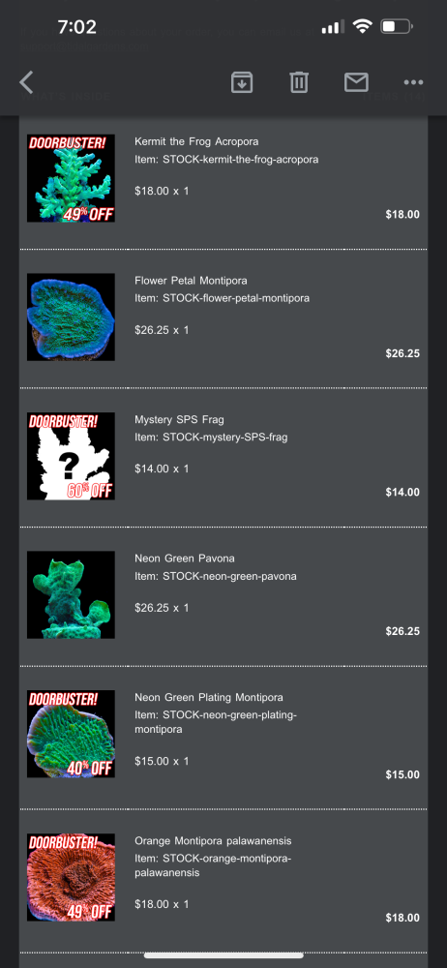Tap the Orange Montipora palawanensis title
This screenshot has width=447, height=968.
coord(213,841)
